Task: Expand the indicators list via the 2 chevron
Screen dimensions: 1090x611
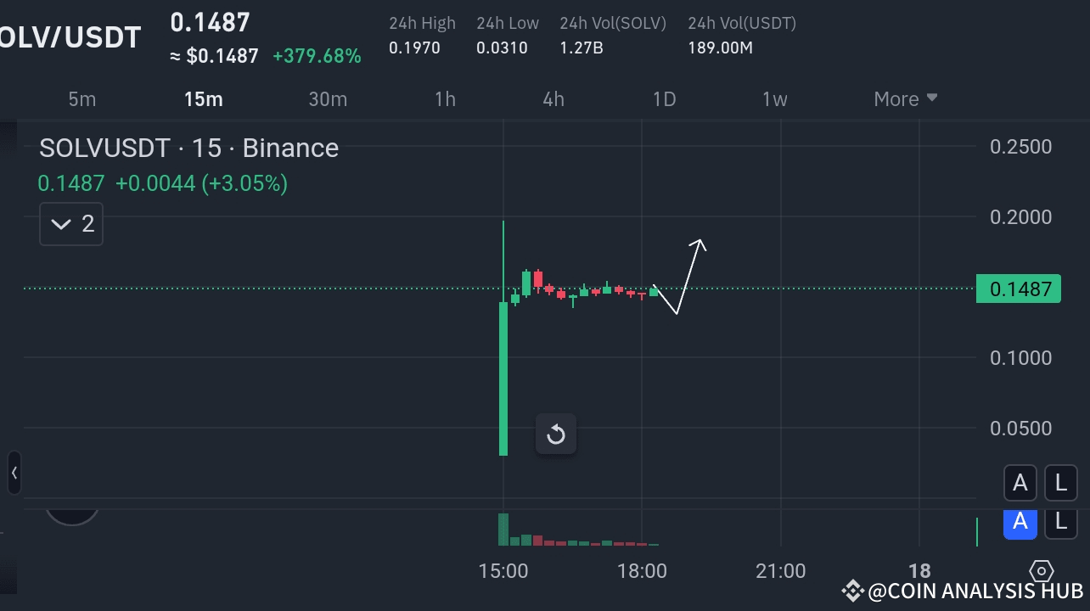Action: click(70, 223)
